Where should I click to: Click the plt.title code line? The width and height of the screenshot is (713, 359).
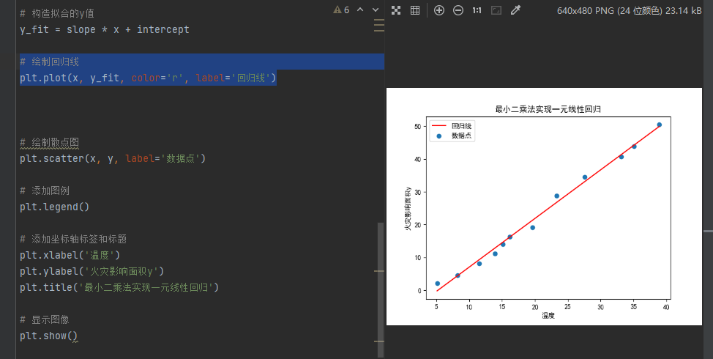click(x=119, y=287)
